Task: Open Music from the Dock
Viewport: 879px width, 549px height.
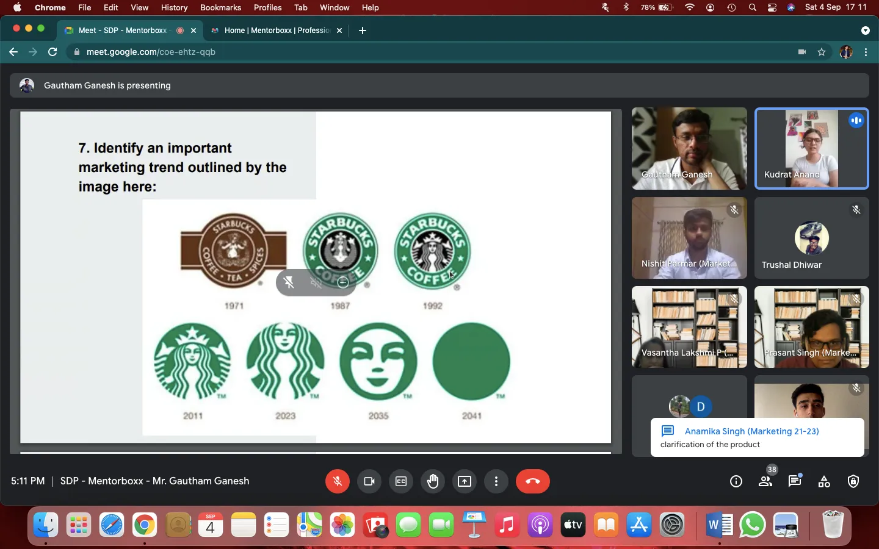Action: point(507,525)
